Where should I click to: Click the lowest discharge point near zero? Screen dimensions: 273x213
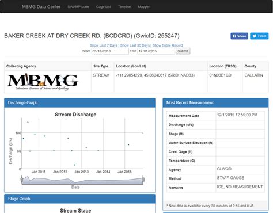coord(75,165)
